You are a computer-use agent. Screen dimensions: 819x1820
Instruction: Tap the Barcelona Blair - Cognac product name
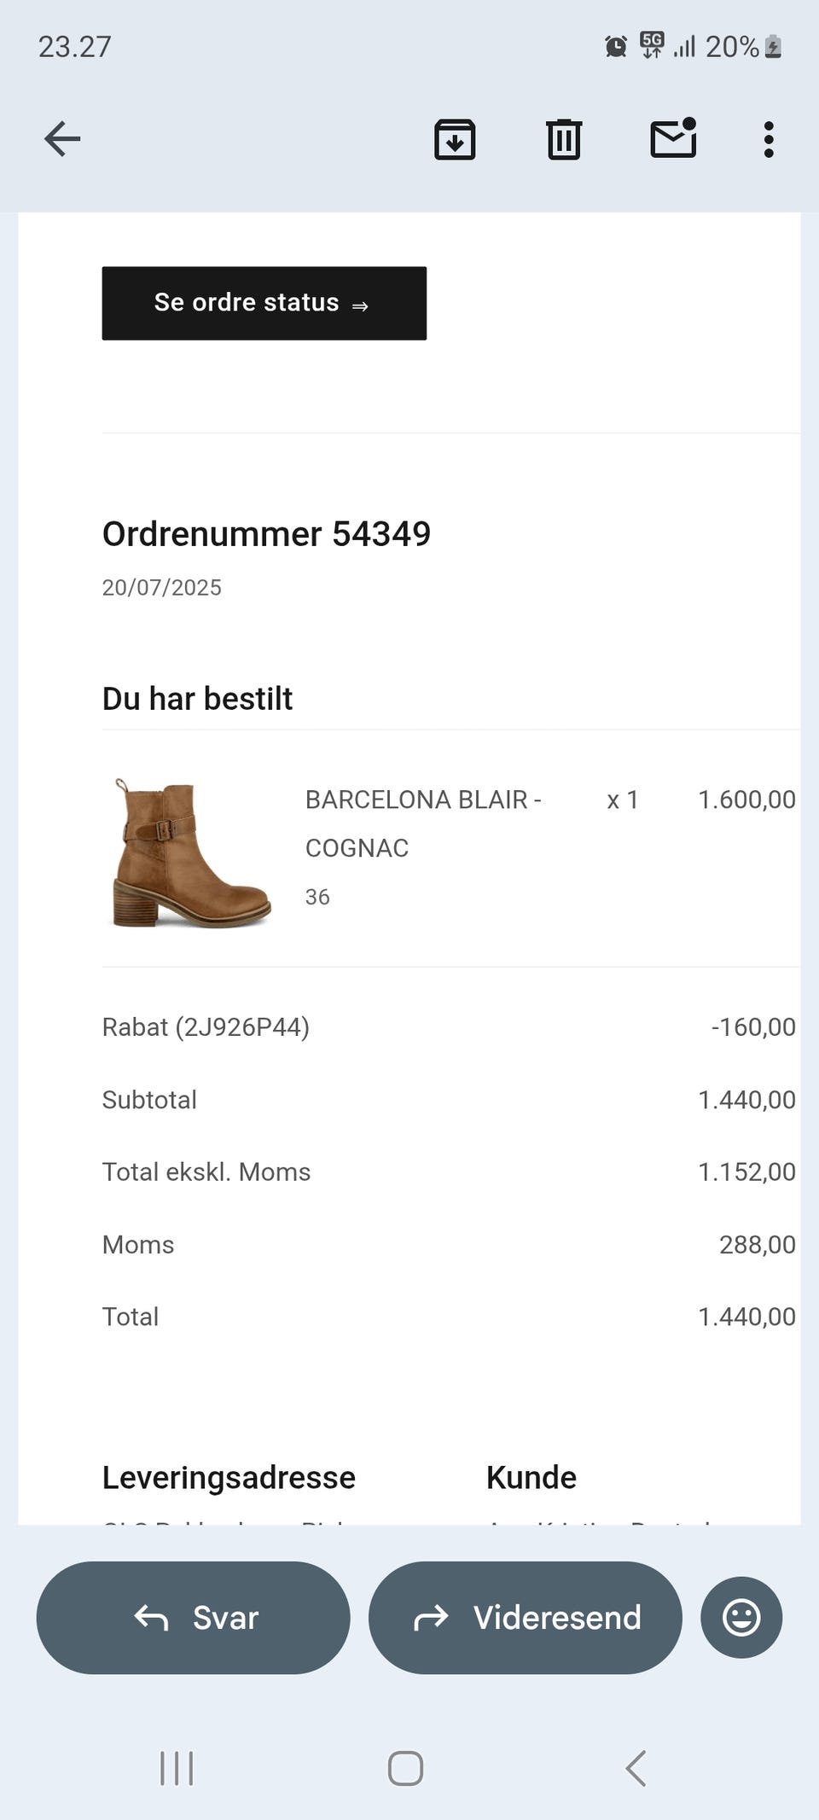pyautogui.click(x=423, y=823)
